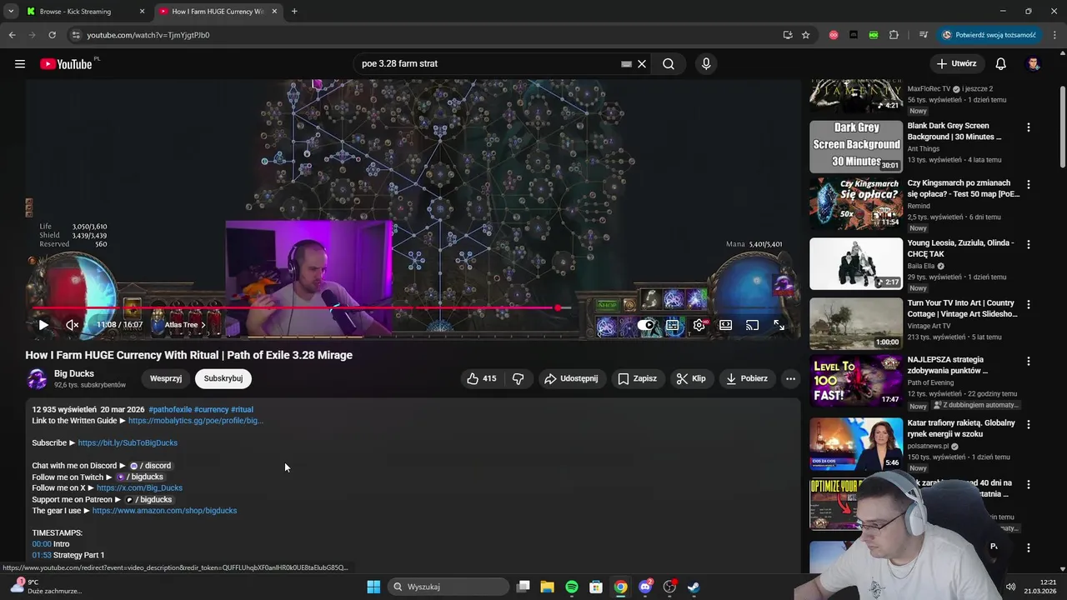This screenshot has height=600, width=1067.
Task: Create a clip with Klip button
Action: pos(691,378)
